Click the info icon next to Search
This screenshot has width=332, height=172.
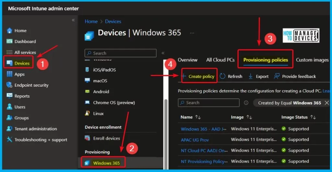click(x=246, y=103)
